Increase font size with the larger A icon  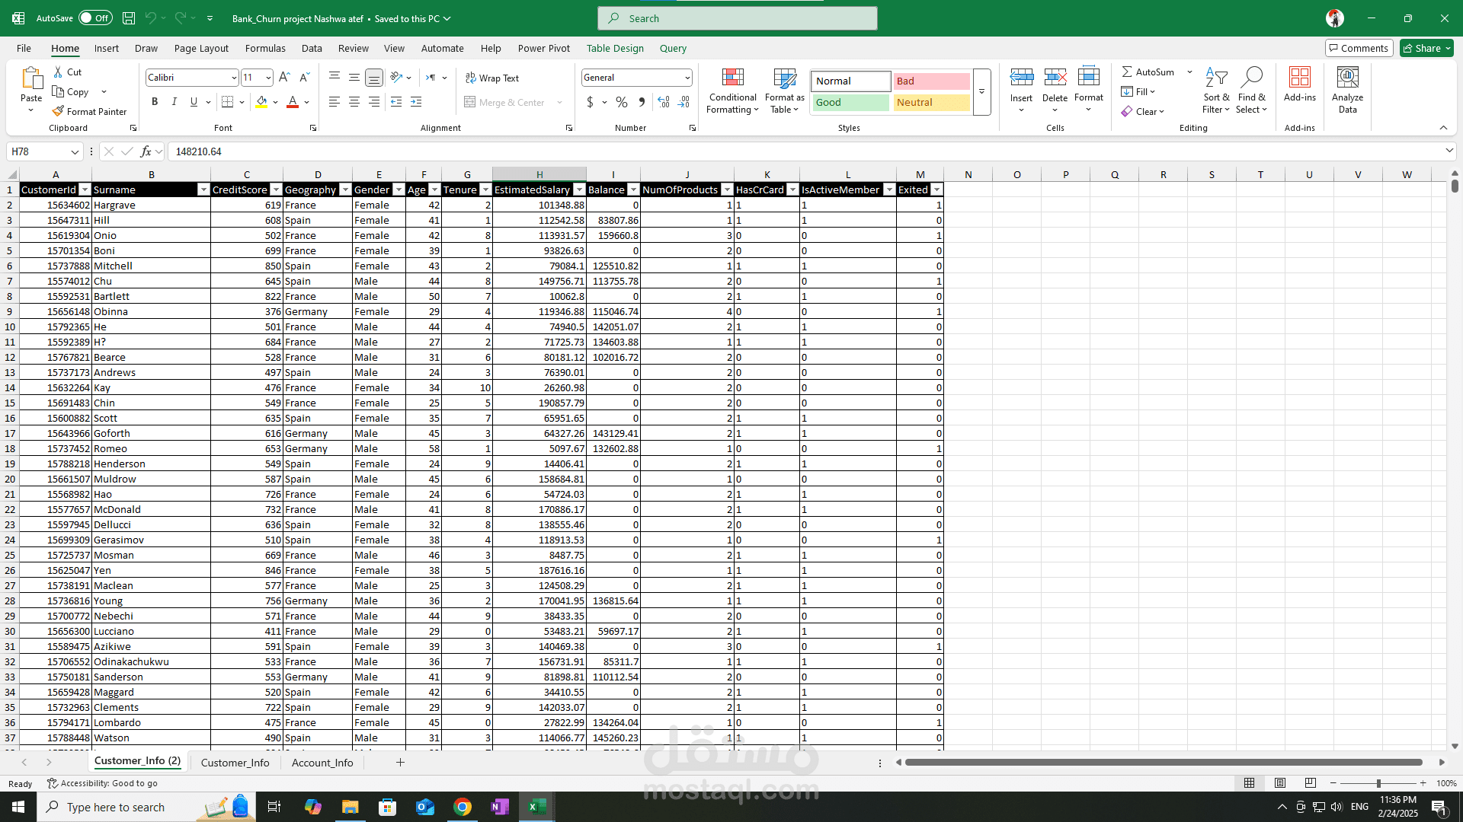coord(284,77)
